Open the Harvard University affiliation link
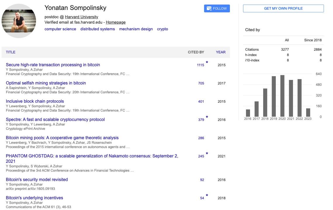This screenshot has height=210, width=333. pos(81,17)
